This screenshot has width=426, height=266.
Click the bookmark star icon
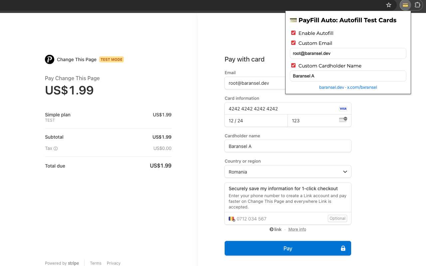click(388, 5)
